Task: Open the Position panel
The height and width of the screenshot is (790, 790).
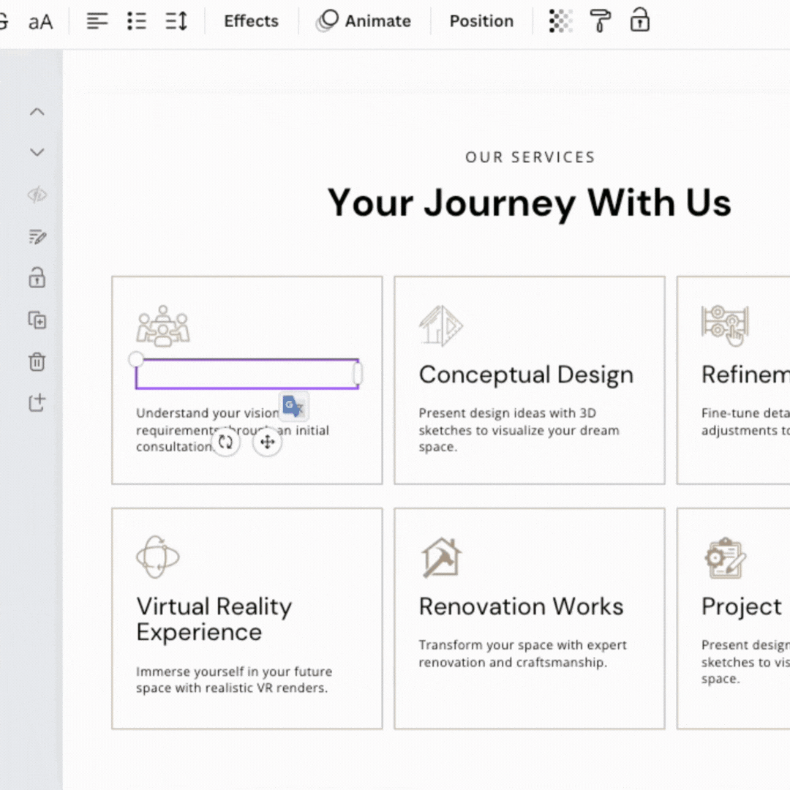Action: tap(481, 21)
